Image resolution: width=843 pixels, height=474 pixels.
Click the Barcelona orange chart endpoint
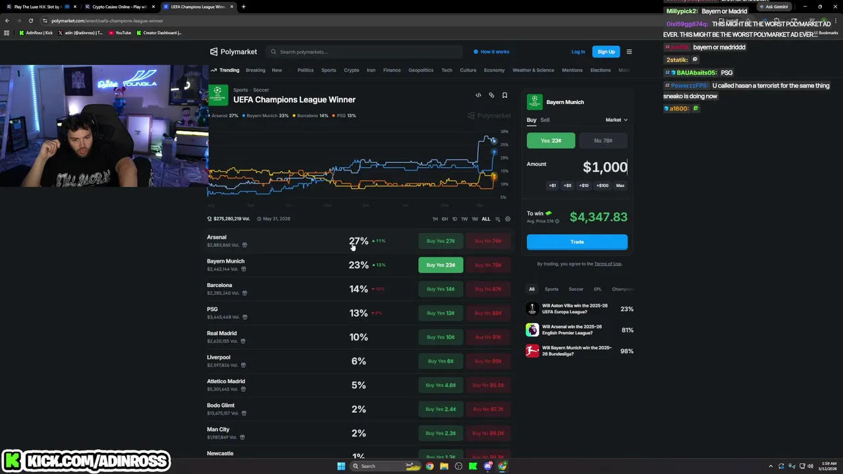point(493,175)
